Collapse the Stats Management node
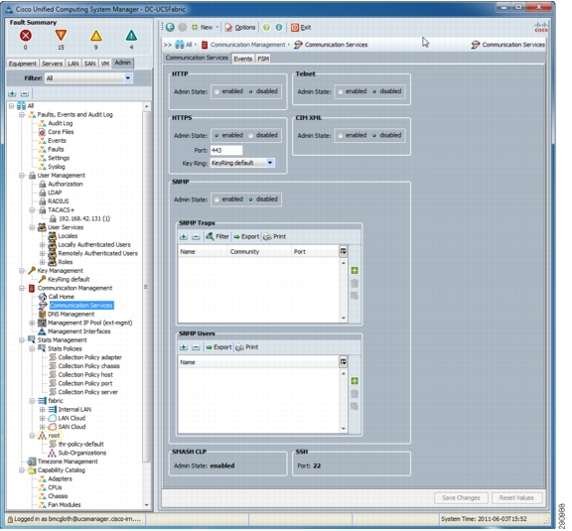Image resolution: width=572 pixels, height=531 pixels. 22,340
